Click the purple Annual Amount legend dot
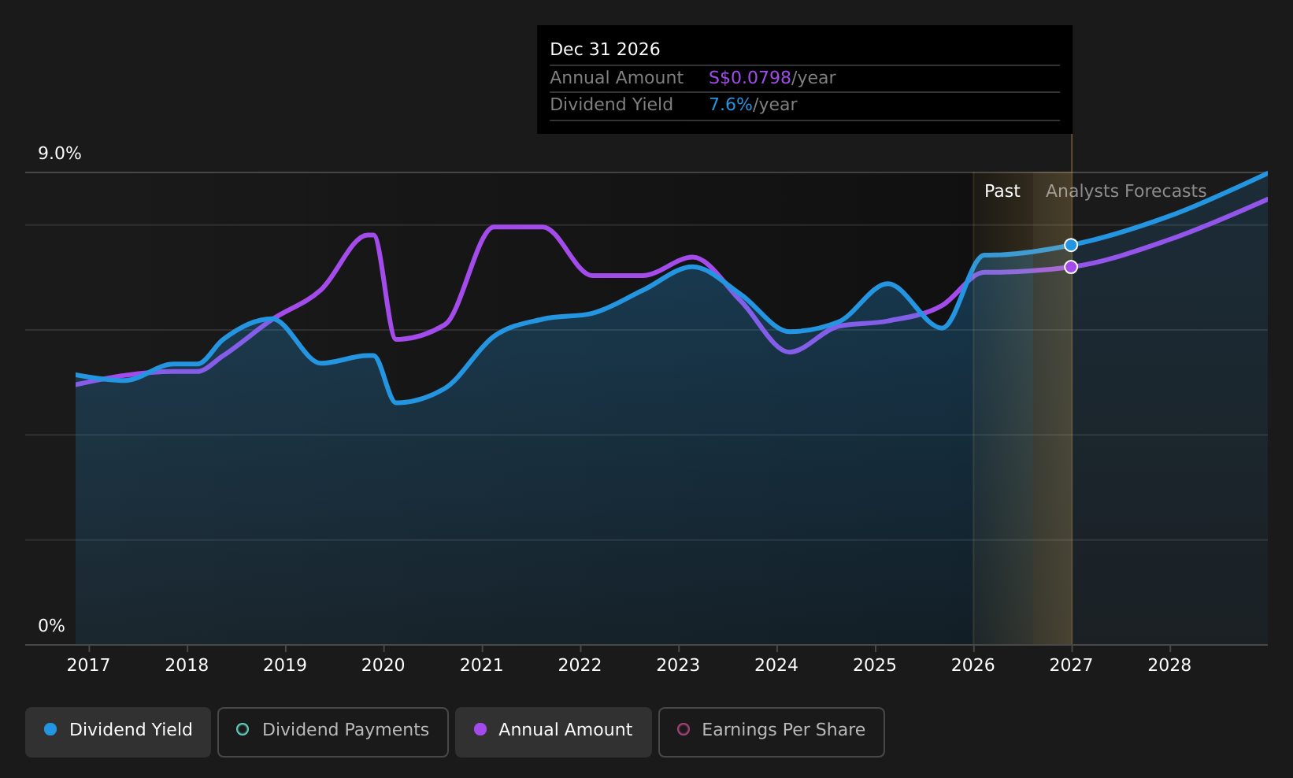The width and height of the screenshot is (1293, 778). pos(480,729)
